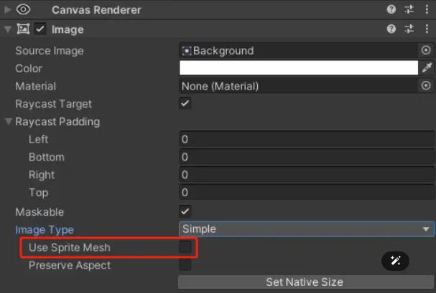
Task: Click the Bottom label
Action: pos(47,157)
